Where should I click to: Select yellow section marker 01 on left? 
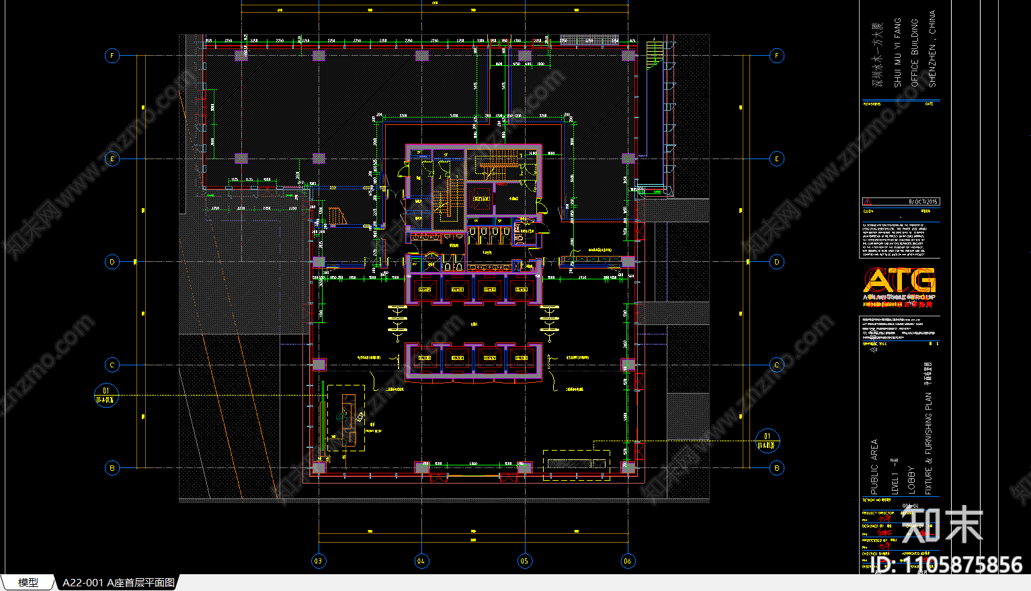click(106, 396)
